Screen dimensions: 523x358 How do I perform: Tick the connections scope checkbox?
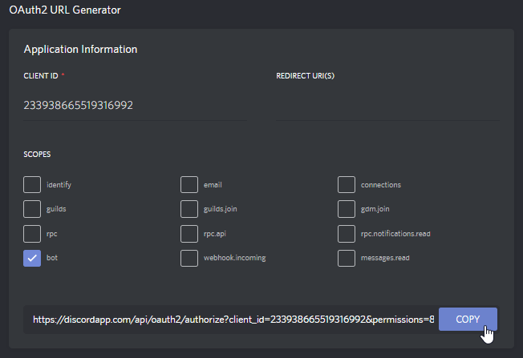(347, 185)
